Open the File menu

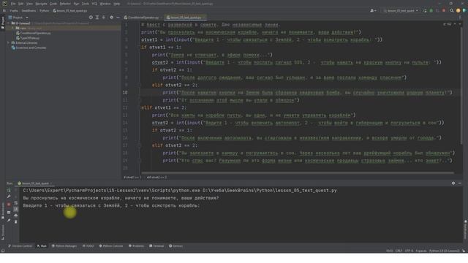coord(13,4)
